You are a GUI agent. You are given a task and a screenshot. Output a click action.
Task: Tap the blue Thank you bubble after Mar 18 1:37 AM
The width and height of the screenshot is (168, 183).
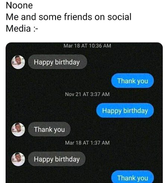133,177
